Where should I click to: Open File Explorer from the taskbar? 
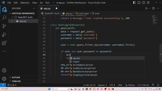pos(79,89)
